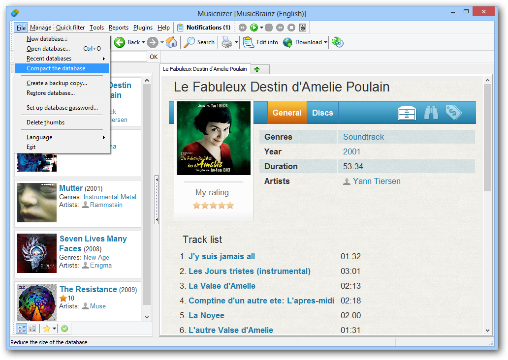This screenshot has height=360, width=508.
Task: Click previous track player button
Action: 243,28
